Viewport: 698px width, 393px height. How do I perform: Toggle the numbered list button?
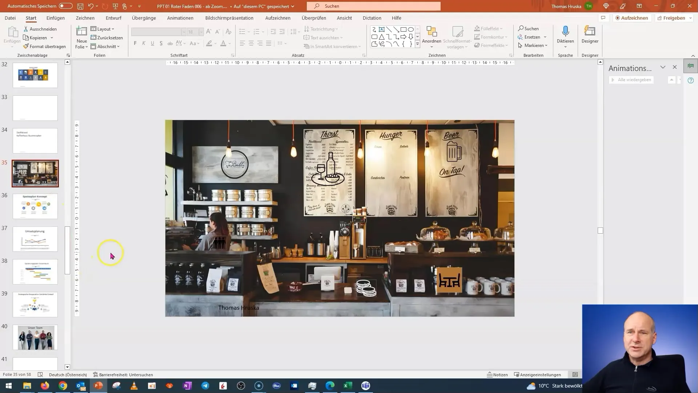257,32
